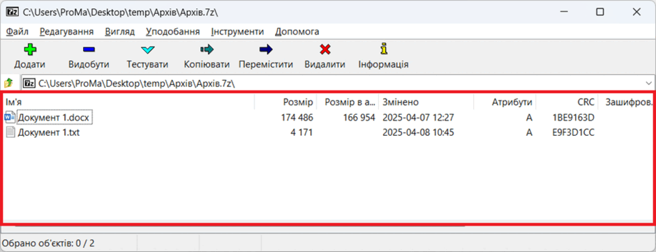Expand the address path dropdown arrow

point(649,83)
